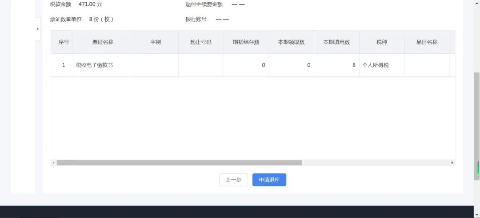The height and width of the screenshot is (218, 480).
Task: Click the table's horizontal scrollbar thumb
Action: click(x=179, y=163)
